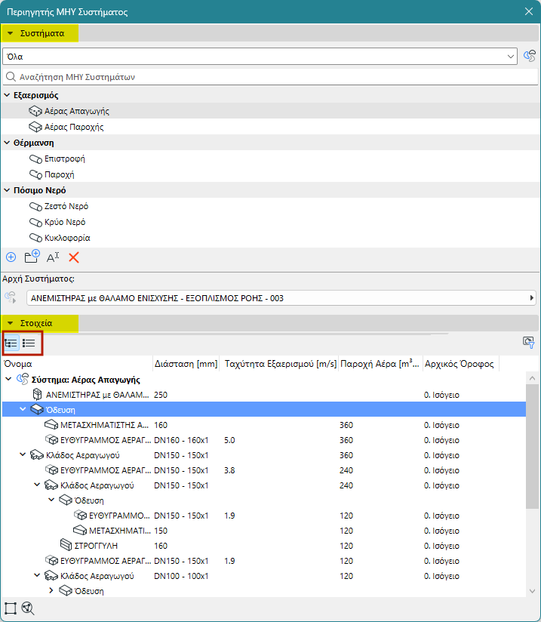541x622 pixels.
Task: Open the Όλα systems filter dropdown
Action: 260,57
